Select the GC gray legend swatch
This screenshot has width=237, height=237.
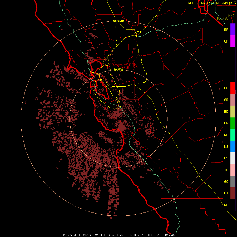[233, 181]
